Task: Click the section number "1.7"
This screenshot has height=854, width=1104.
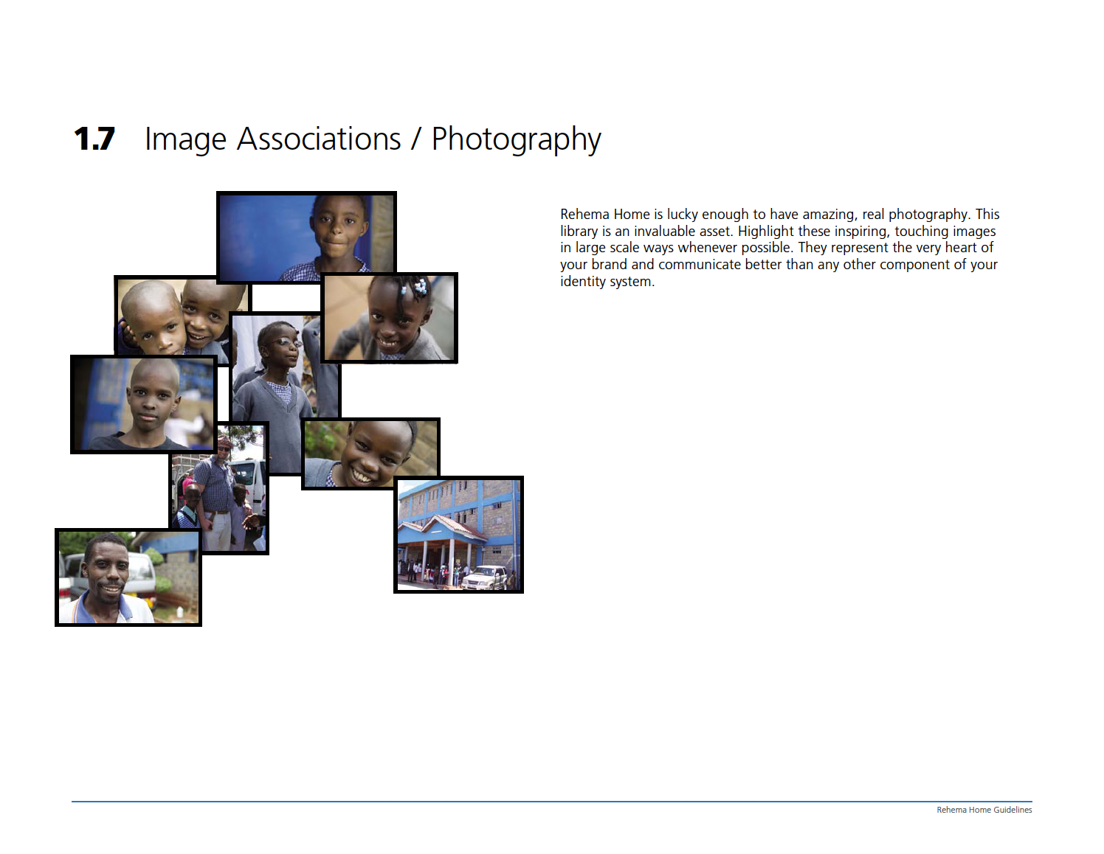Action: [x=94, y=139]
